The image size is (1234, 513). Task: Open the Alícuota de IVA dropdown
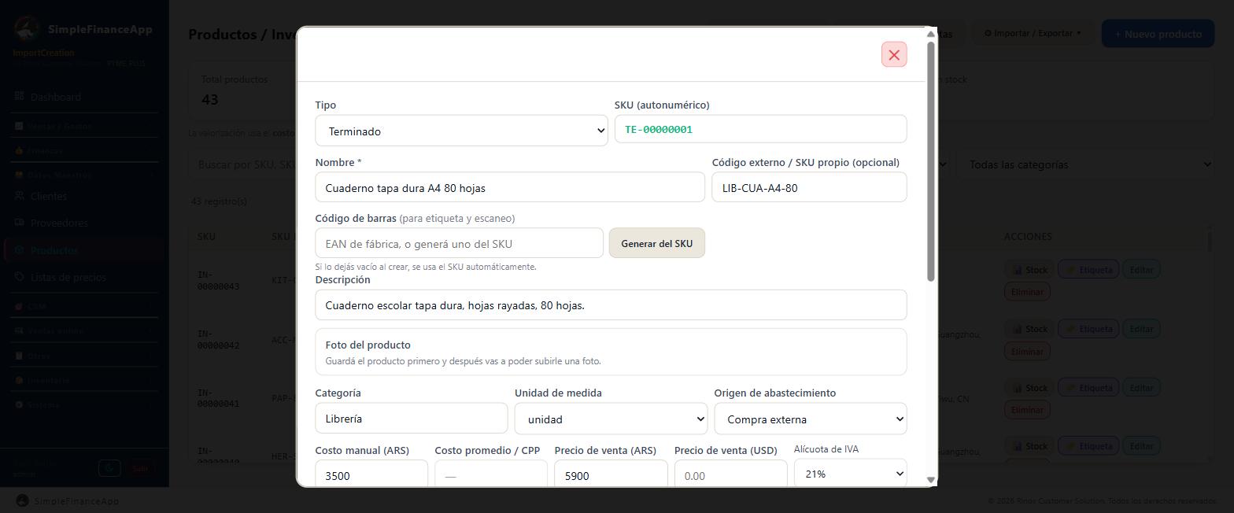pos(850,474)
